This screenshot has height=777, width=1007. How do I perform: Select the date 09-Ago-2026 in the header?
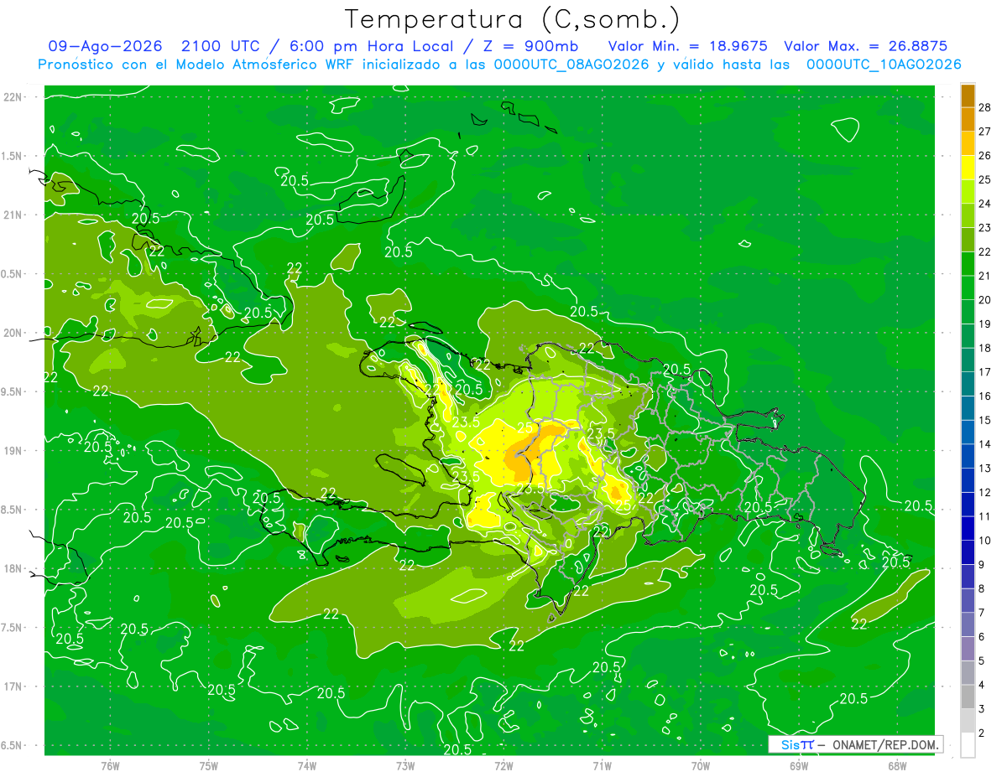[105, 46]
